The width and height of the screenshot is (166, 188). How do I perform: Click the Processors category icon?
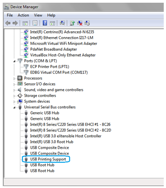pos(20,78)
